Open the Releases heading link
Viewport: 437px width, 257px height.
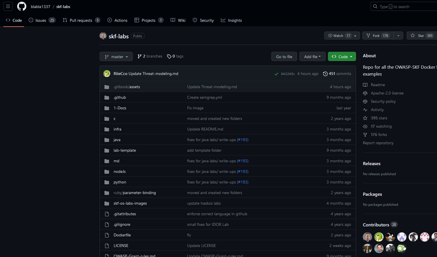pos(371,163)
